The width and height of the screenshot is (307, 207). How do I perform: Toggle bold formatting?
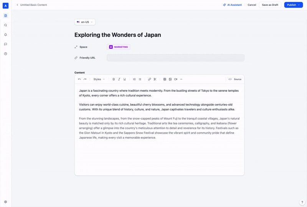(x=114, y=79)
